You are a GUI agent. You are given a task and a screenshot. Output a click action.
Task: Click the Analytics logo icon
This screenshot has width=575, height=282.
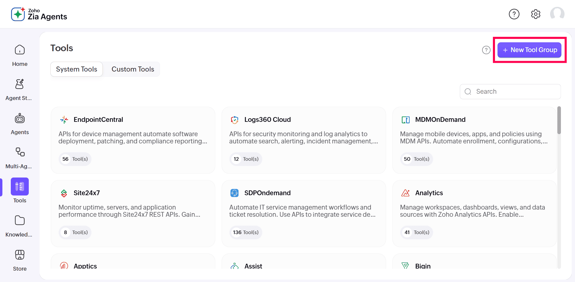point(405,193)
